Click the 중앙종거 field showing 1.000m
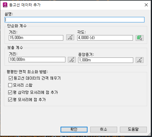Screen dimensions: 152x137 tap(106, 60)
